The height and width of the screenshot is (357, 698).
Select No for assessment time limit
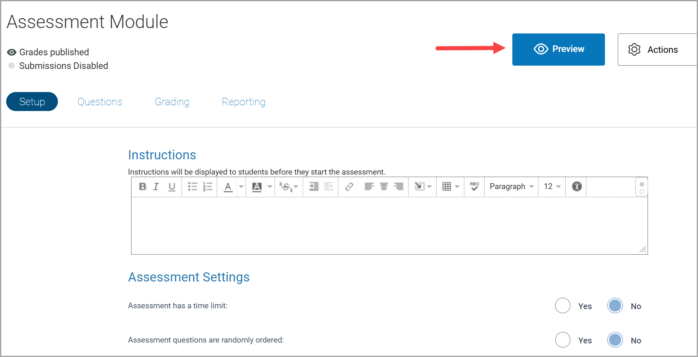(x=615, y=306)
